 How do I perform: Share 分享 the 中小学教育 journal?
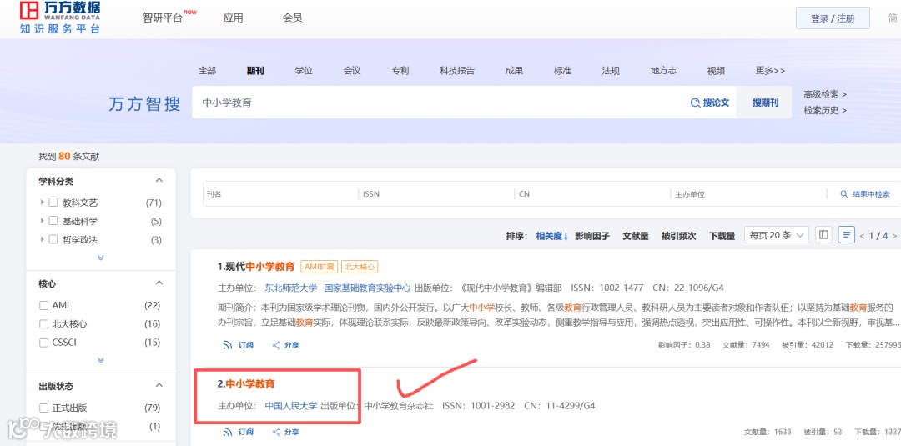[x=285, y=432]
